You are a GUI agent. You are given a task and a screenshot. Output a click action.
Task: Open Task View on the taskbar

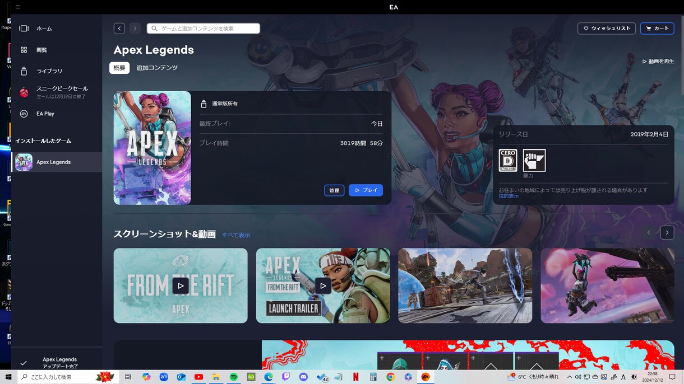[128, 377]
